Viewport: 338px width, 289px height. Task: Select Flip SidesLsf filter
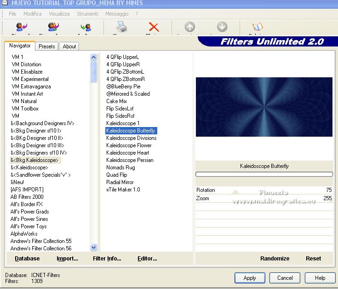[x=120, y=109]
